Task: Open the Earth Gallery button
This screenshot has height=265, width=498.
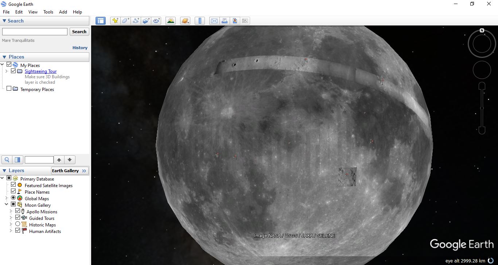Action: pos(70,171)
